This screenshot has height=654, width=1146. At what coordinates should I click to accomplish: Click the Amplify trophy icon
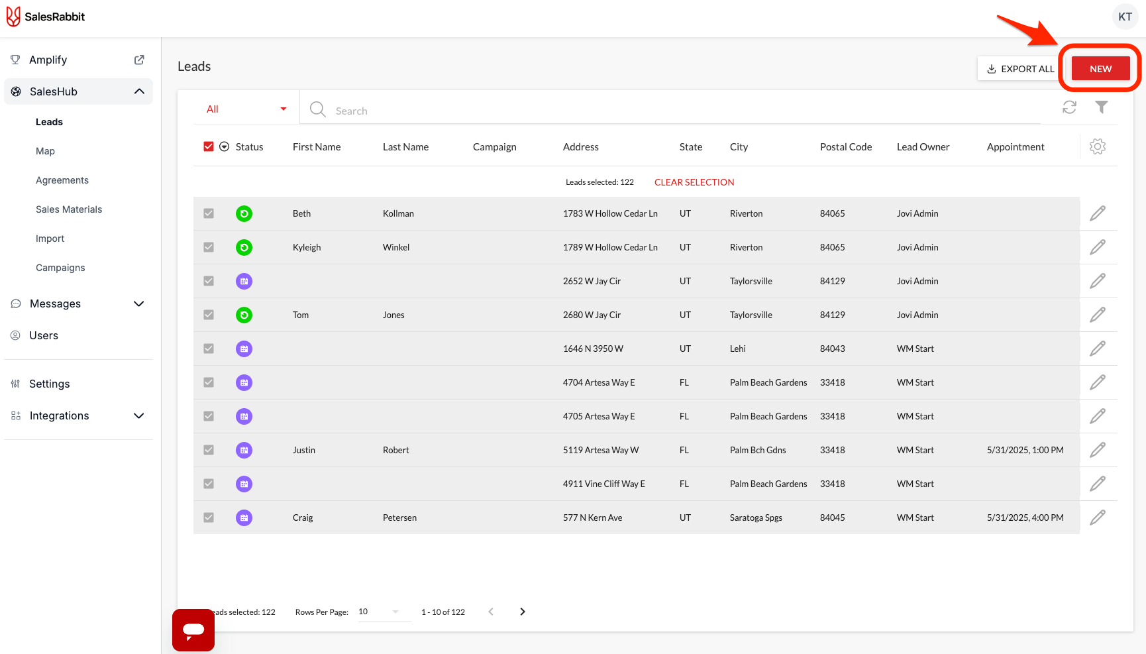point(15,60)
